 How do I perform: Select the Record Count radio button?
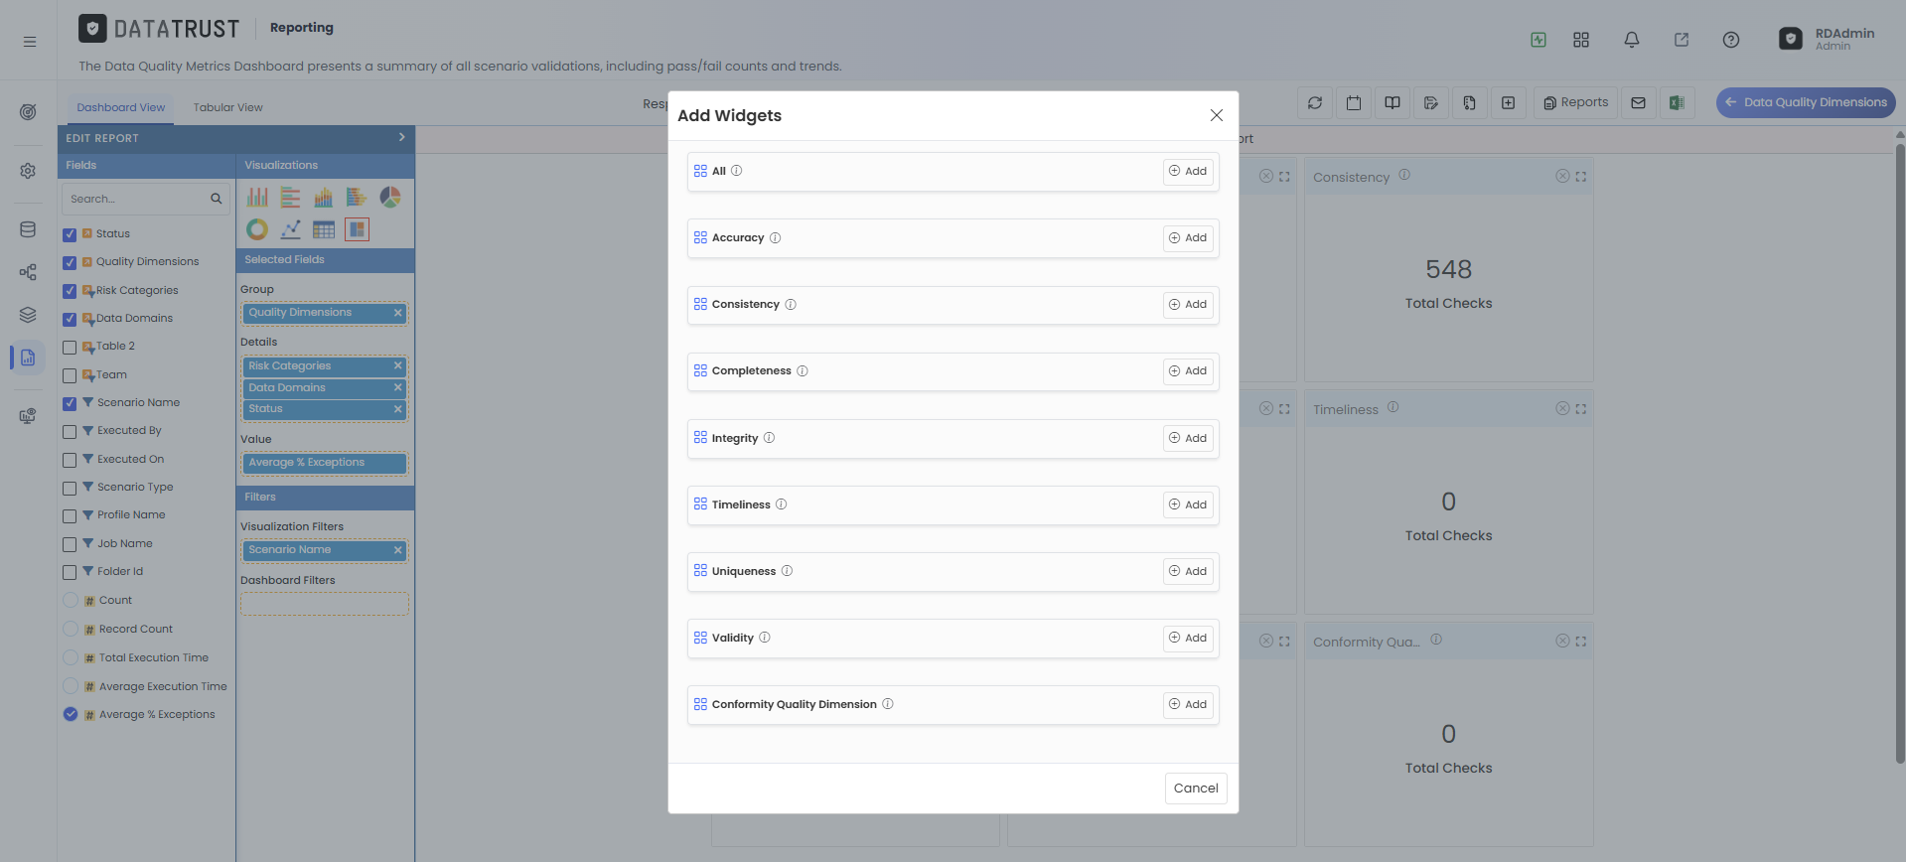[x=71, y=629]
